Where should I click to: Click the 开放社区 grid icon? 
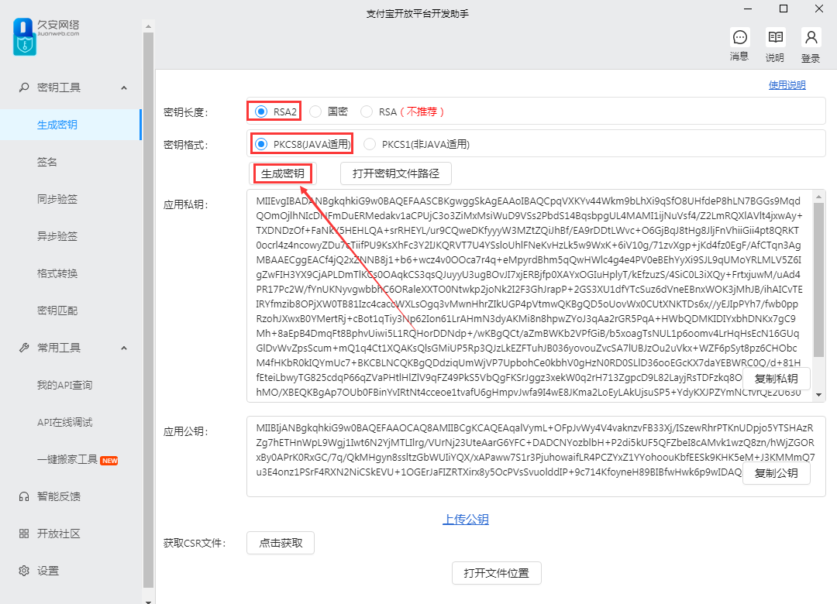[x=24, y=534]
